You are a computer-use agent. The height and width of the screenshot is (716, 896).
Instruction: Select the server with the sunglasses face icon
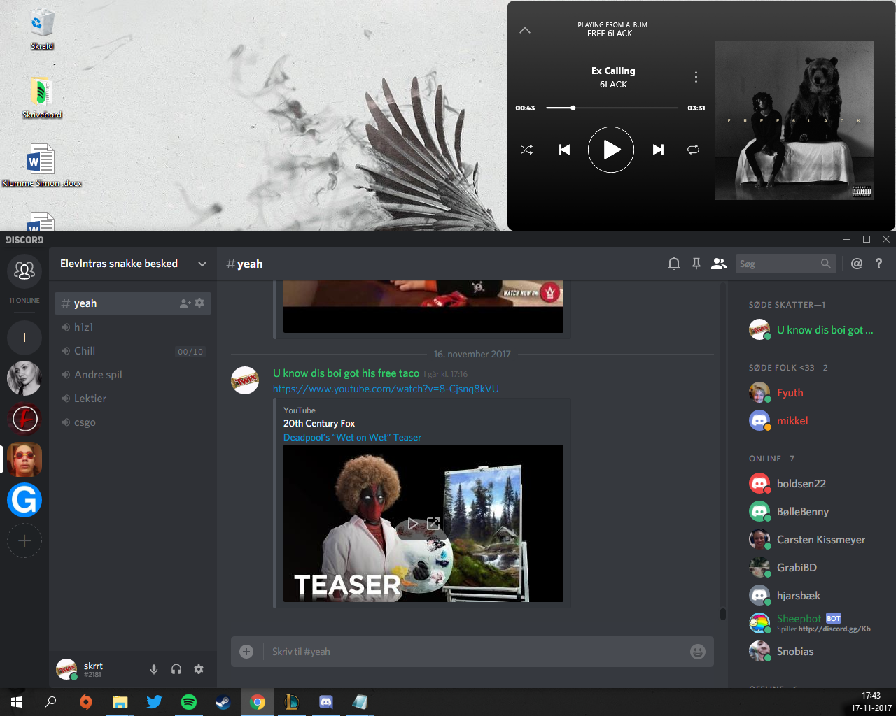click(x=24, y=459)
